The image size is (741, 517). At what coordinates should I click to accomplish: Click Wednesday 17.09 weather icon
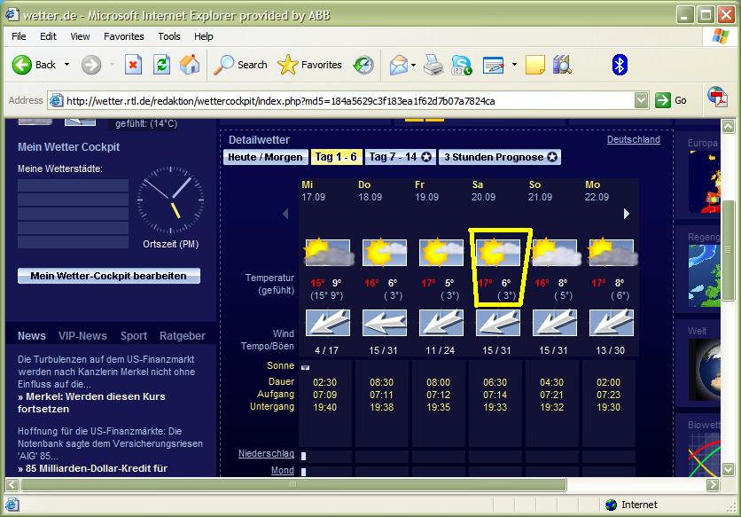[x=328, y=252]
